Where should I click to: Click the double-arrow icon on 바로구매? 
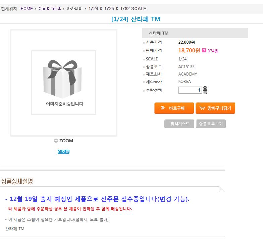click(162, 108)
